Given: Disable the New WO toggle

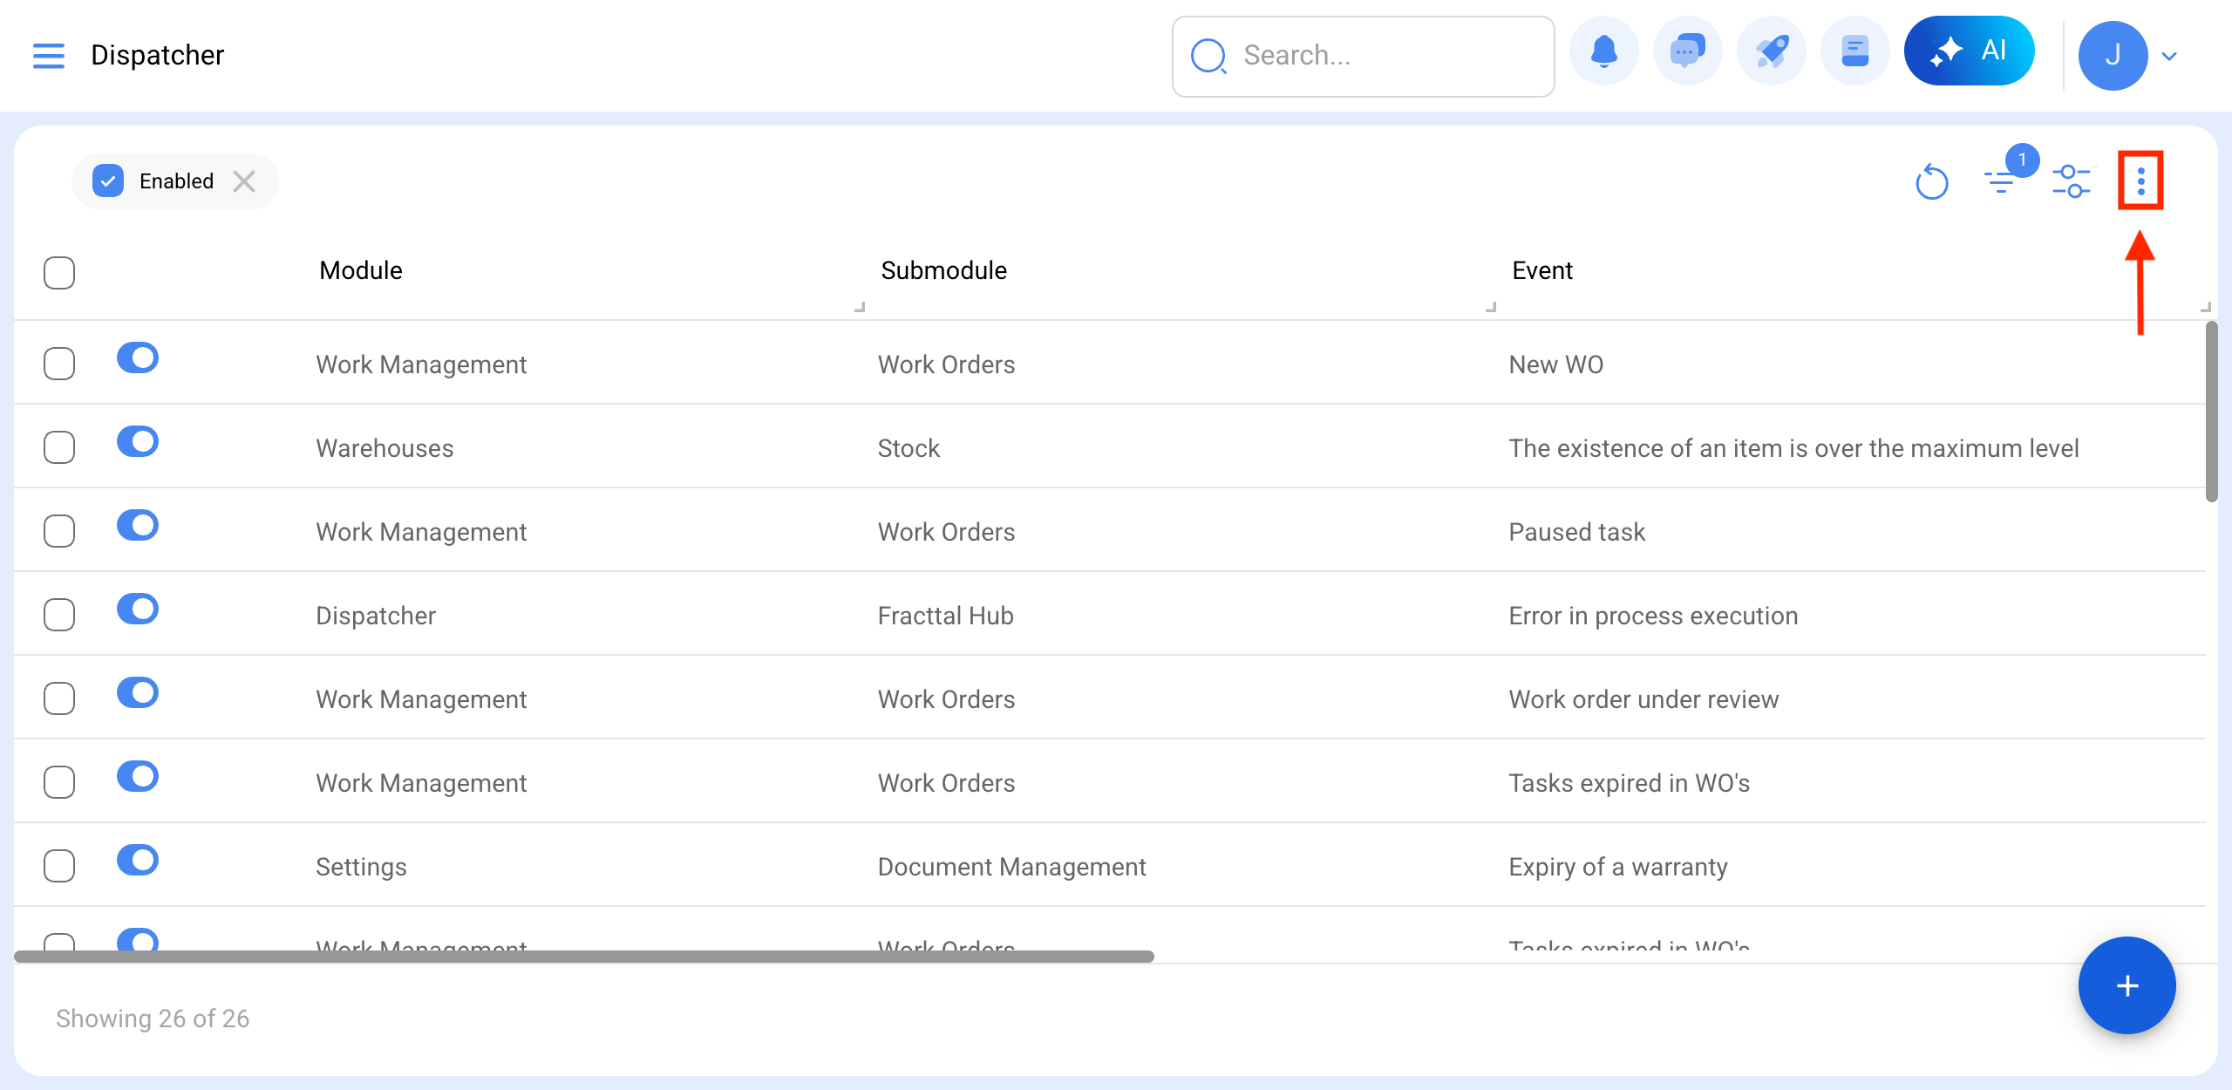Looking at the screenshot, I should [138, 358].
